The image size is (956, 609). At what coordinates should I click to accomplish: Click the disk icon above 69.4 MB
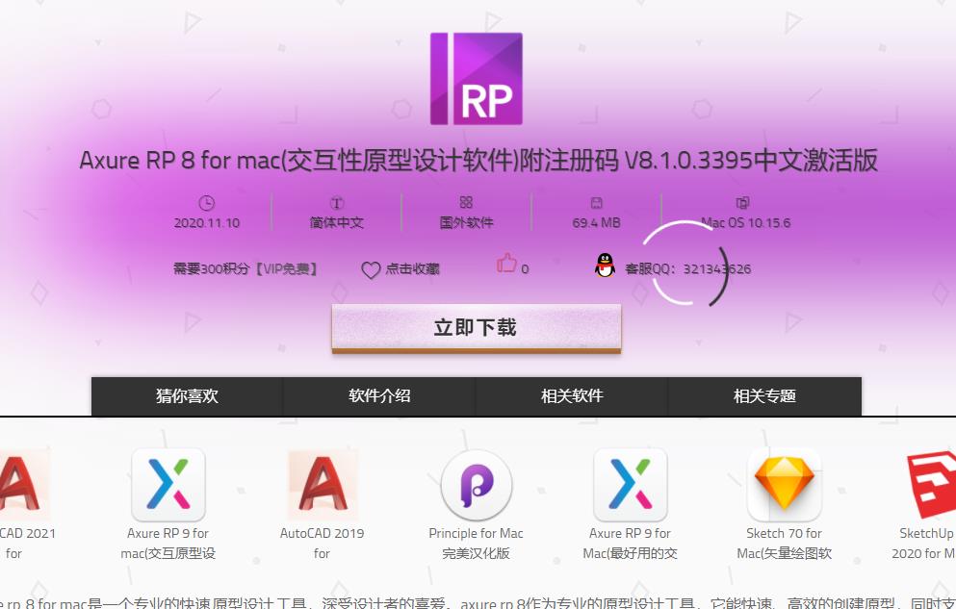[596, 203]
